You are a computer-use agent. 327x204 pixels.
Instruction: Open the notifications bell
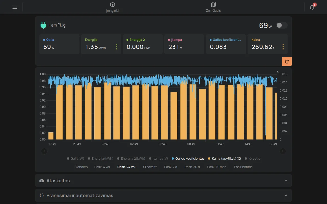click(x=312, y=7)
